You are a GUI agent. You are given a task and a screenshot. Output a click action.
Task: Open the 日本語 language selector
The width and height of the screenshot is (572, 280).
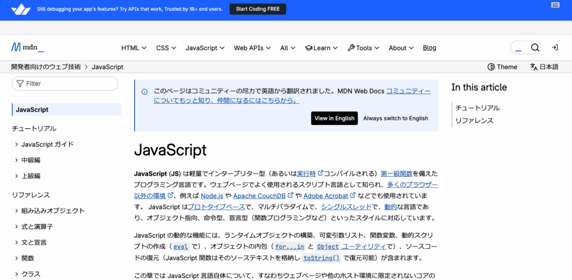point(544,67)
